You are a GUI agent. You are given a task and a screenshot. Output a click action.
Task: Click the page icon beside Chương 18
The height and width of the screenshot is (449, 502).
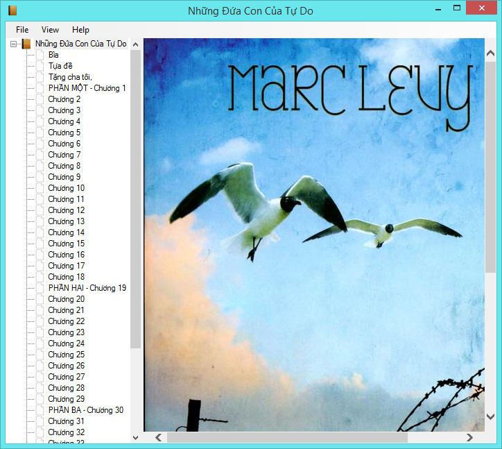pyautogui.click(x=40, y=277)
